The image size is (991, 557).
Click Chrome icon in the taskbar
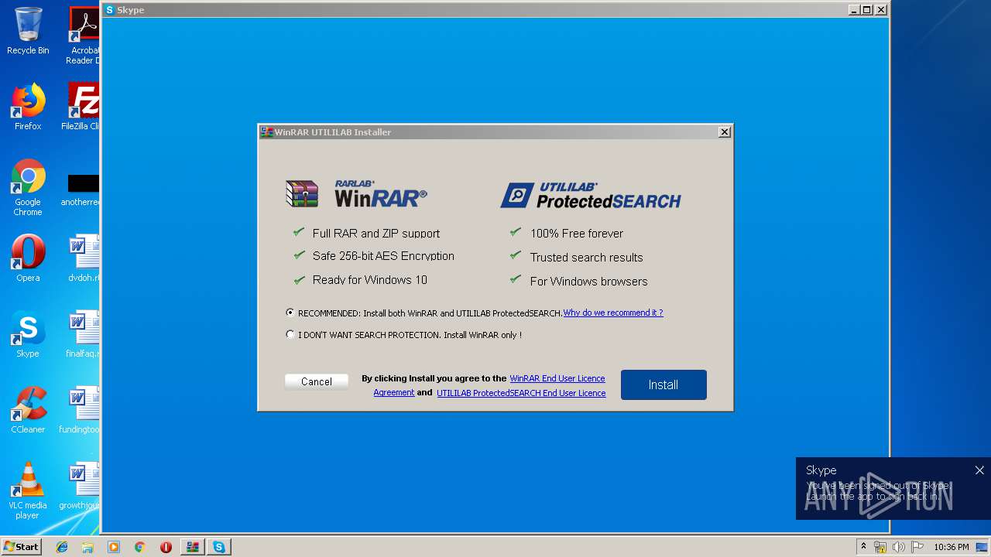[139, 547]
